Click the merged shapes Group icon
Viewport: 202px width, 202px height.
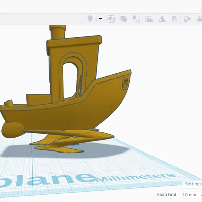pos(124,19)
